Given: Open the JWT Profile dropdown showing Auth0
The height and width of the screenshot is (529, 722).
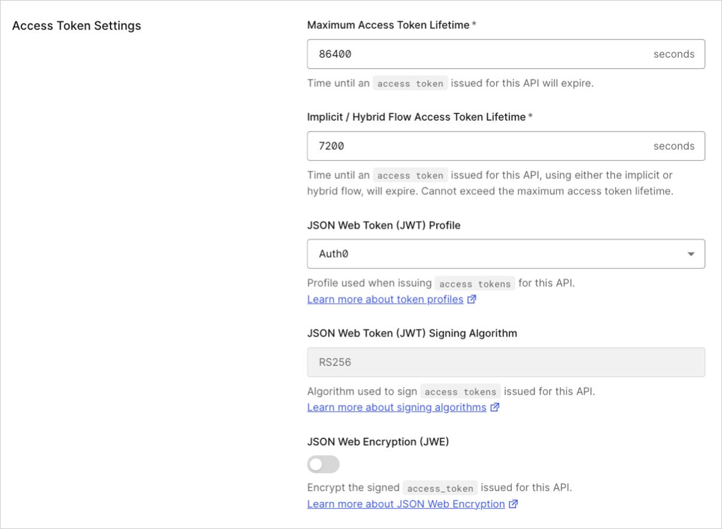Looking at the screenshot, I should (506, 253).
